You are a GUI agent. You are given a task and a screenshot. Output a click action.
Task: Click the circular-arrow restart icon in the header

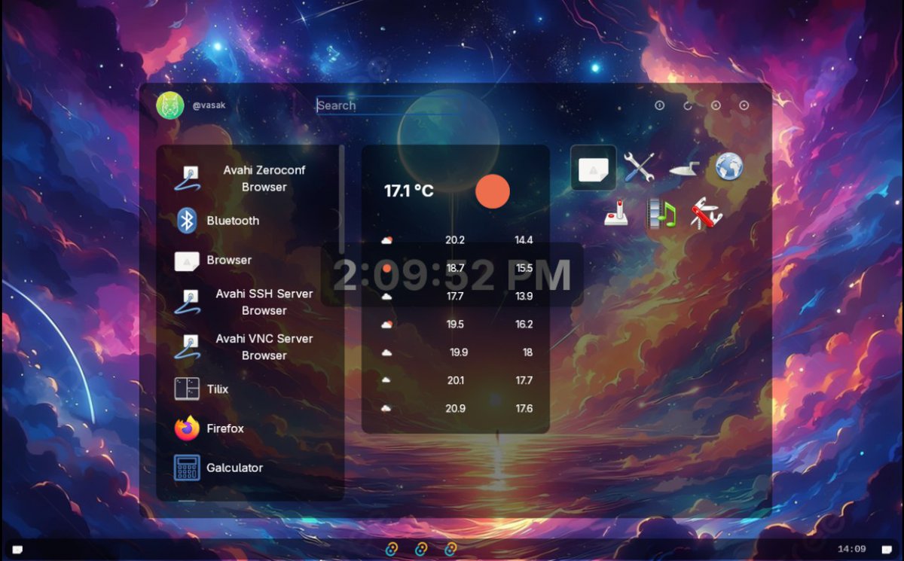click(688, 105)
